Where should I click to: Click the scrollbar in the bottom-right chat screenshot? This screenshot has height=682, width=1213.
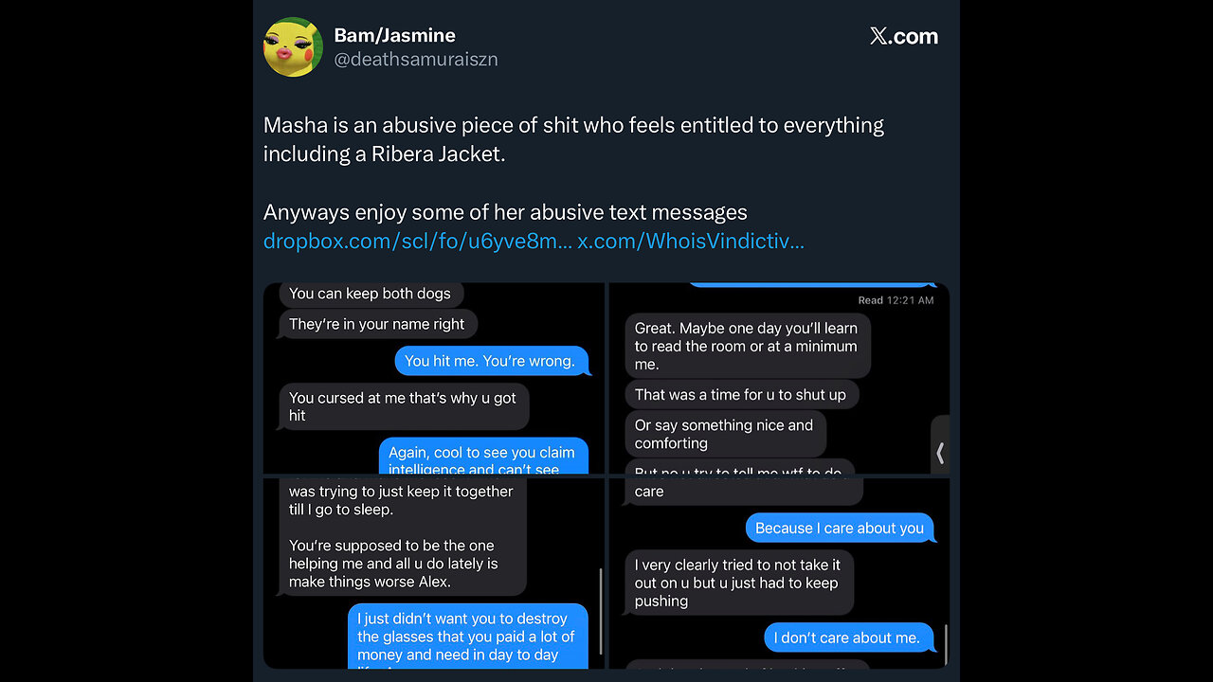pyautogui.click(x=946, y=643)
